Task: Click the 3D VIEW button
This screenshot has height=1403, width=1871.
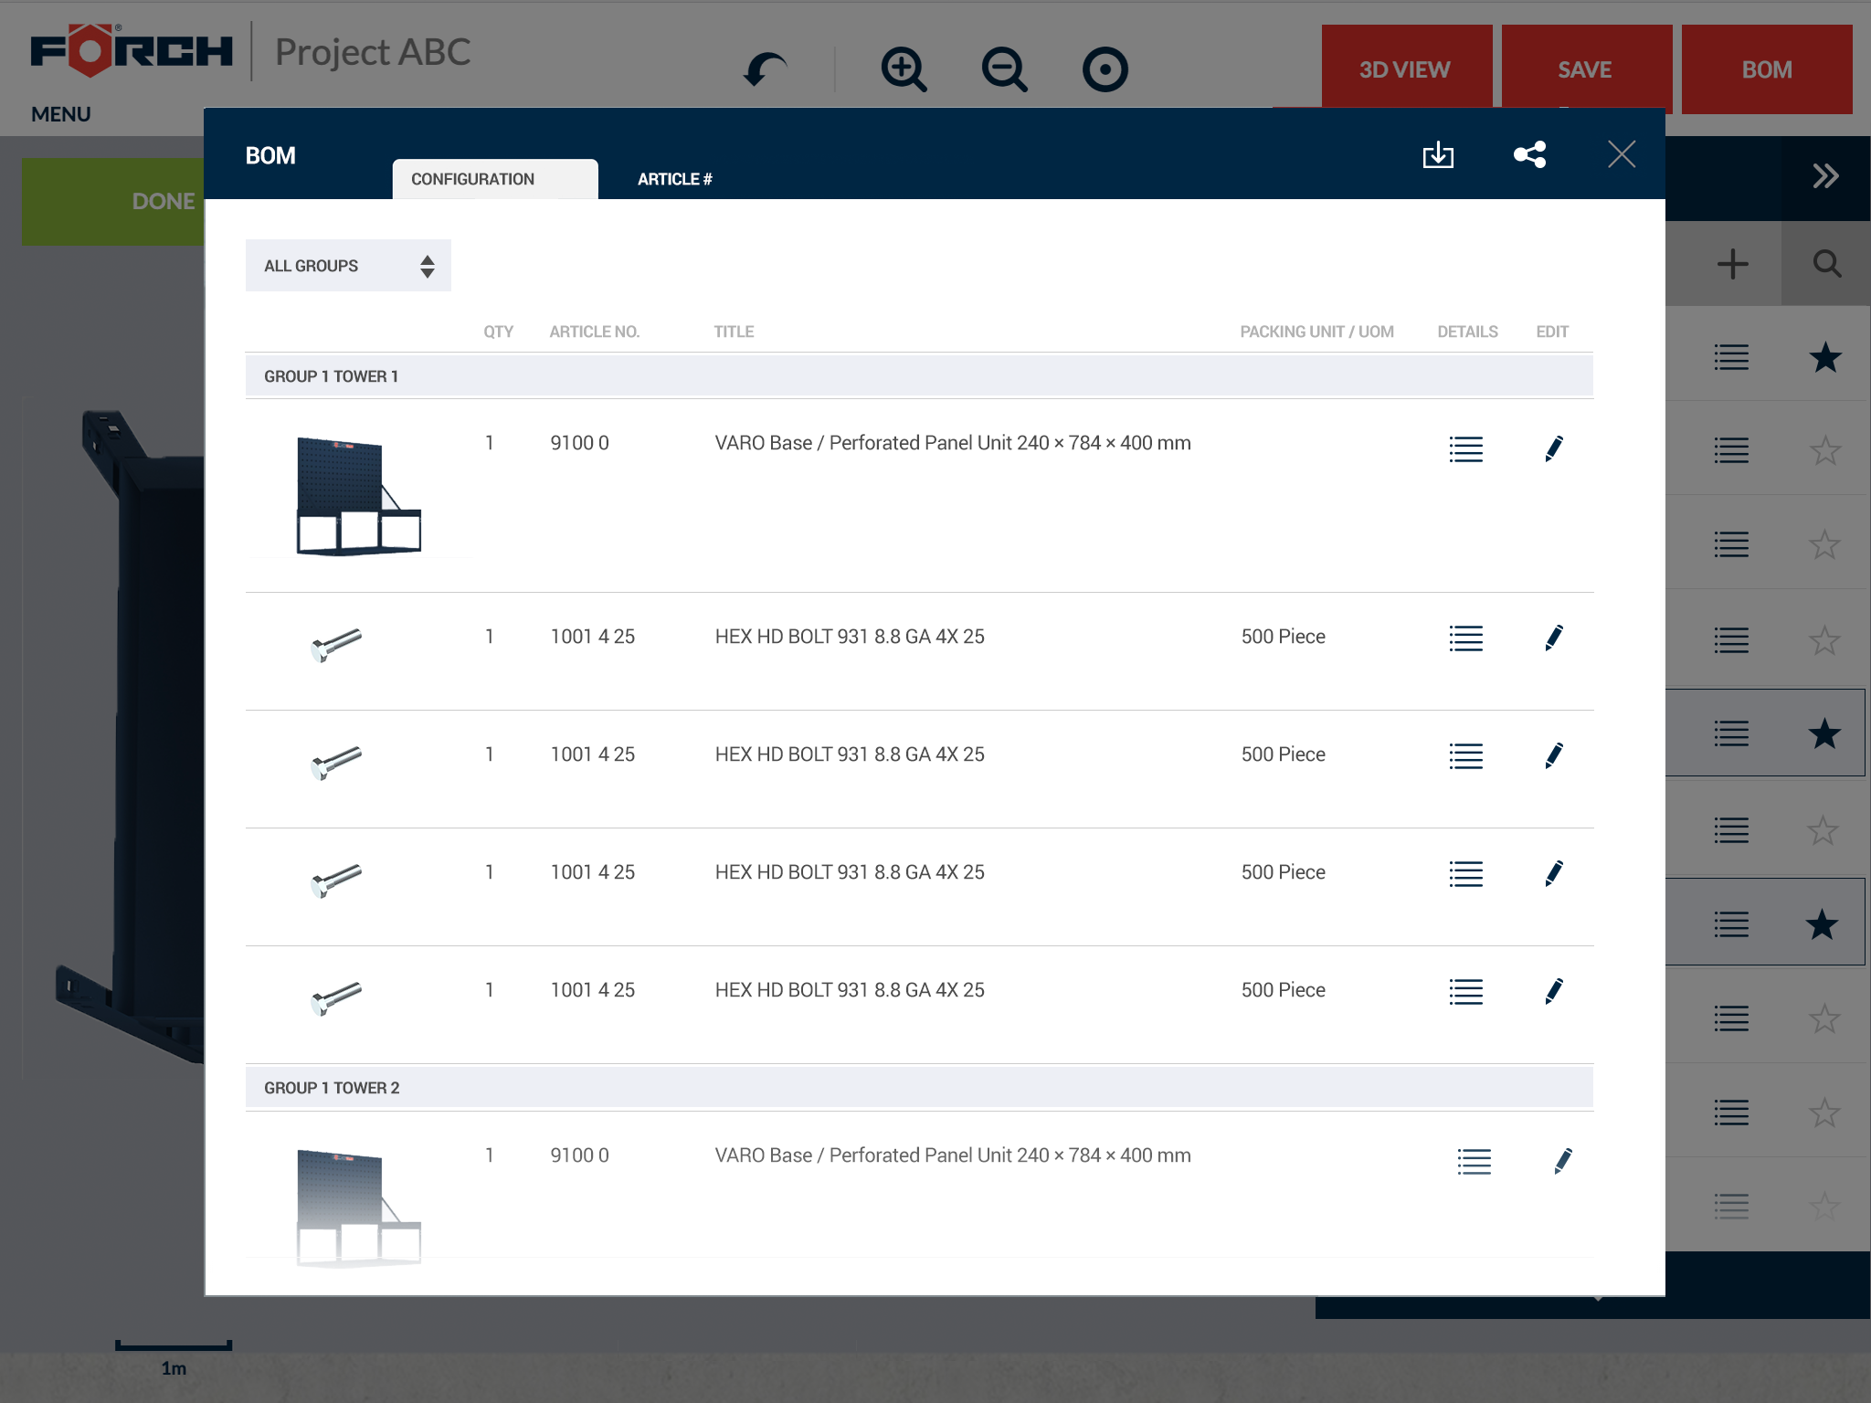Action: tap(1405, 69)
